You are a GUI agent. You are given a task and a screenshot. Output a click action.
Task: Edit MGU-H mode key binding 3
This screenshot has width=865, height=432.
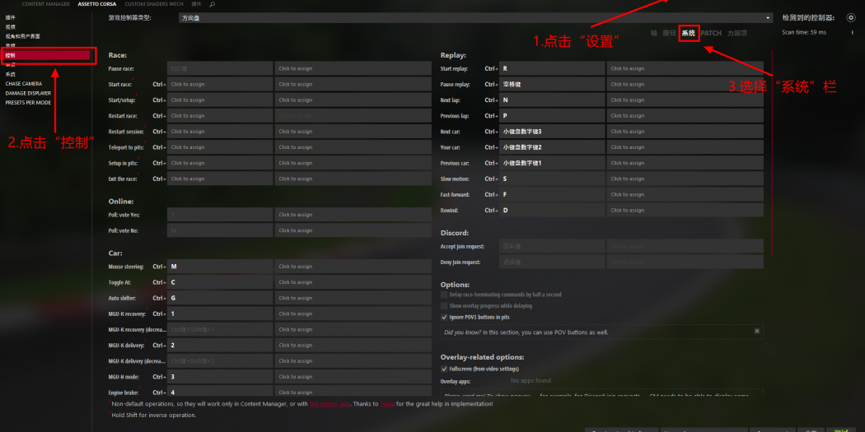220,377
